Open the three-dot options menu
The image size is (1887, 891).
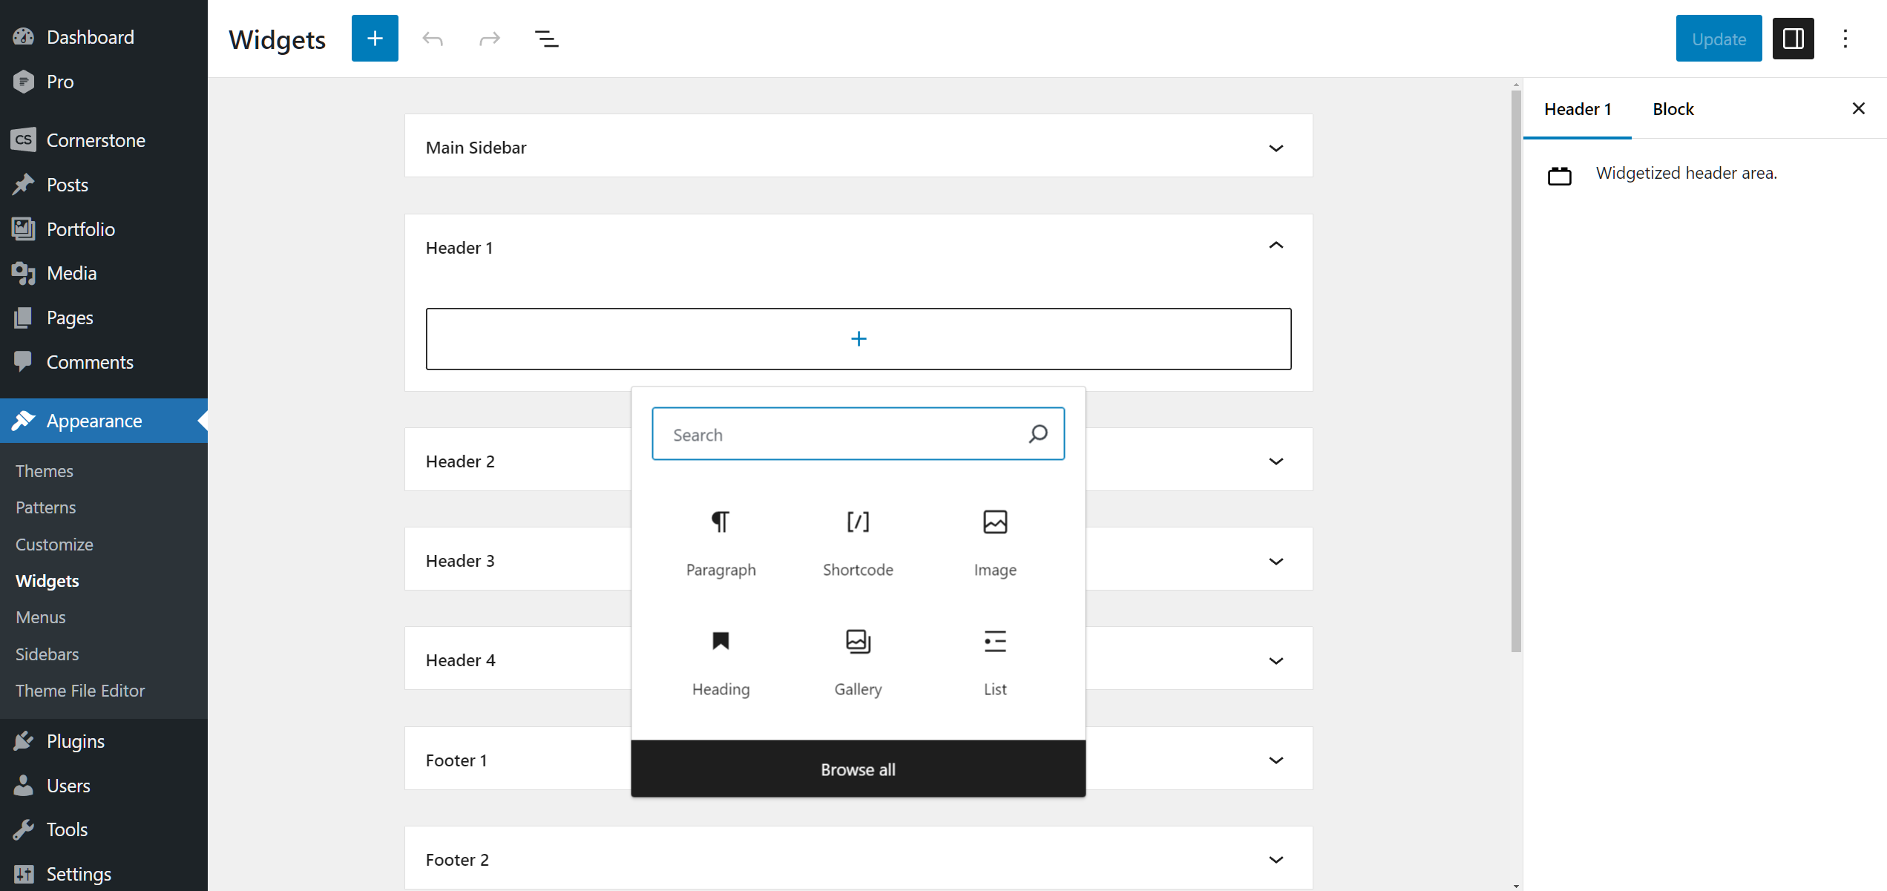click(x=1846, y=38)
